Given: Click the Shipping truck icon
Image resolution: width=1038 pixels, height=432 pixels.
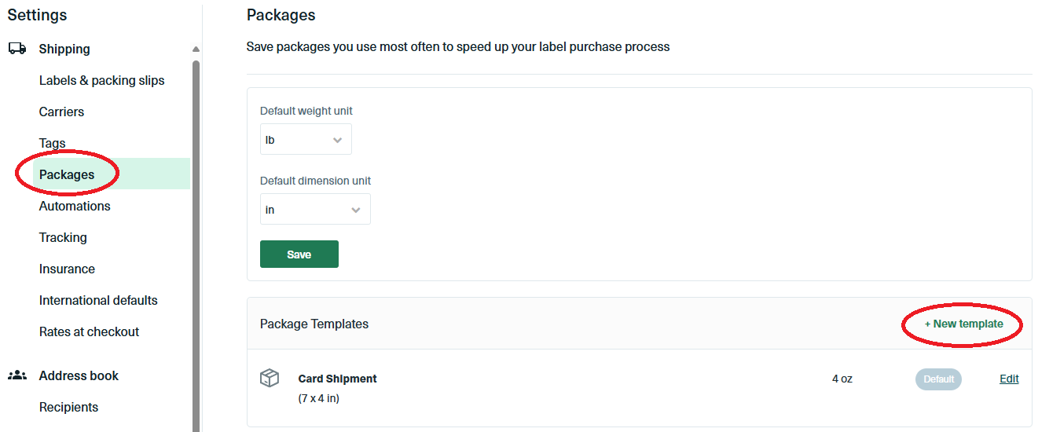Looking at the screenshot, I should (17, 49).
